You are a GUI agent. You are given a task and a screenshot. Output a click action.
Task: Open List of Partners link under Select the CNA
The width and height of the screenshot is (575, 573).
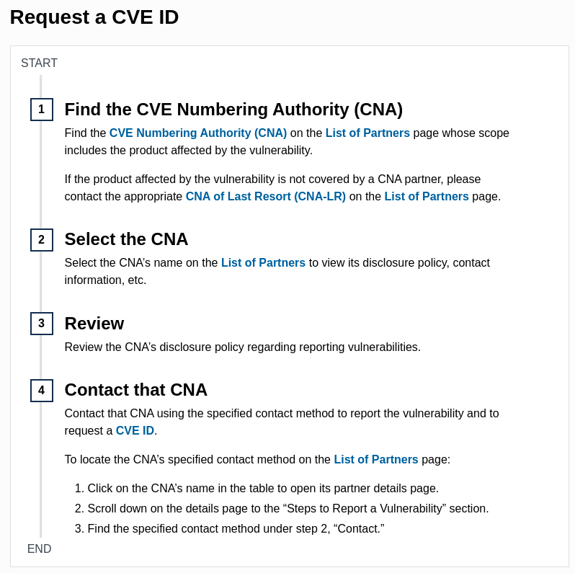coord(263,263)
